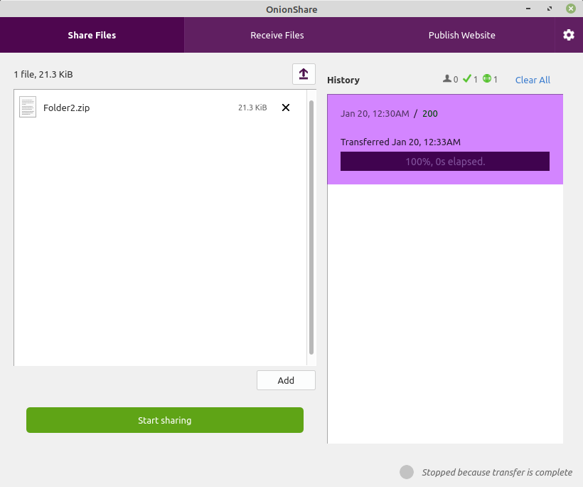583x487 pixels.
Task: Maximize the OnionShare window
Action: click(550, 9)
